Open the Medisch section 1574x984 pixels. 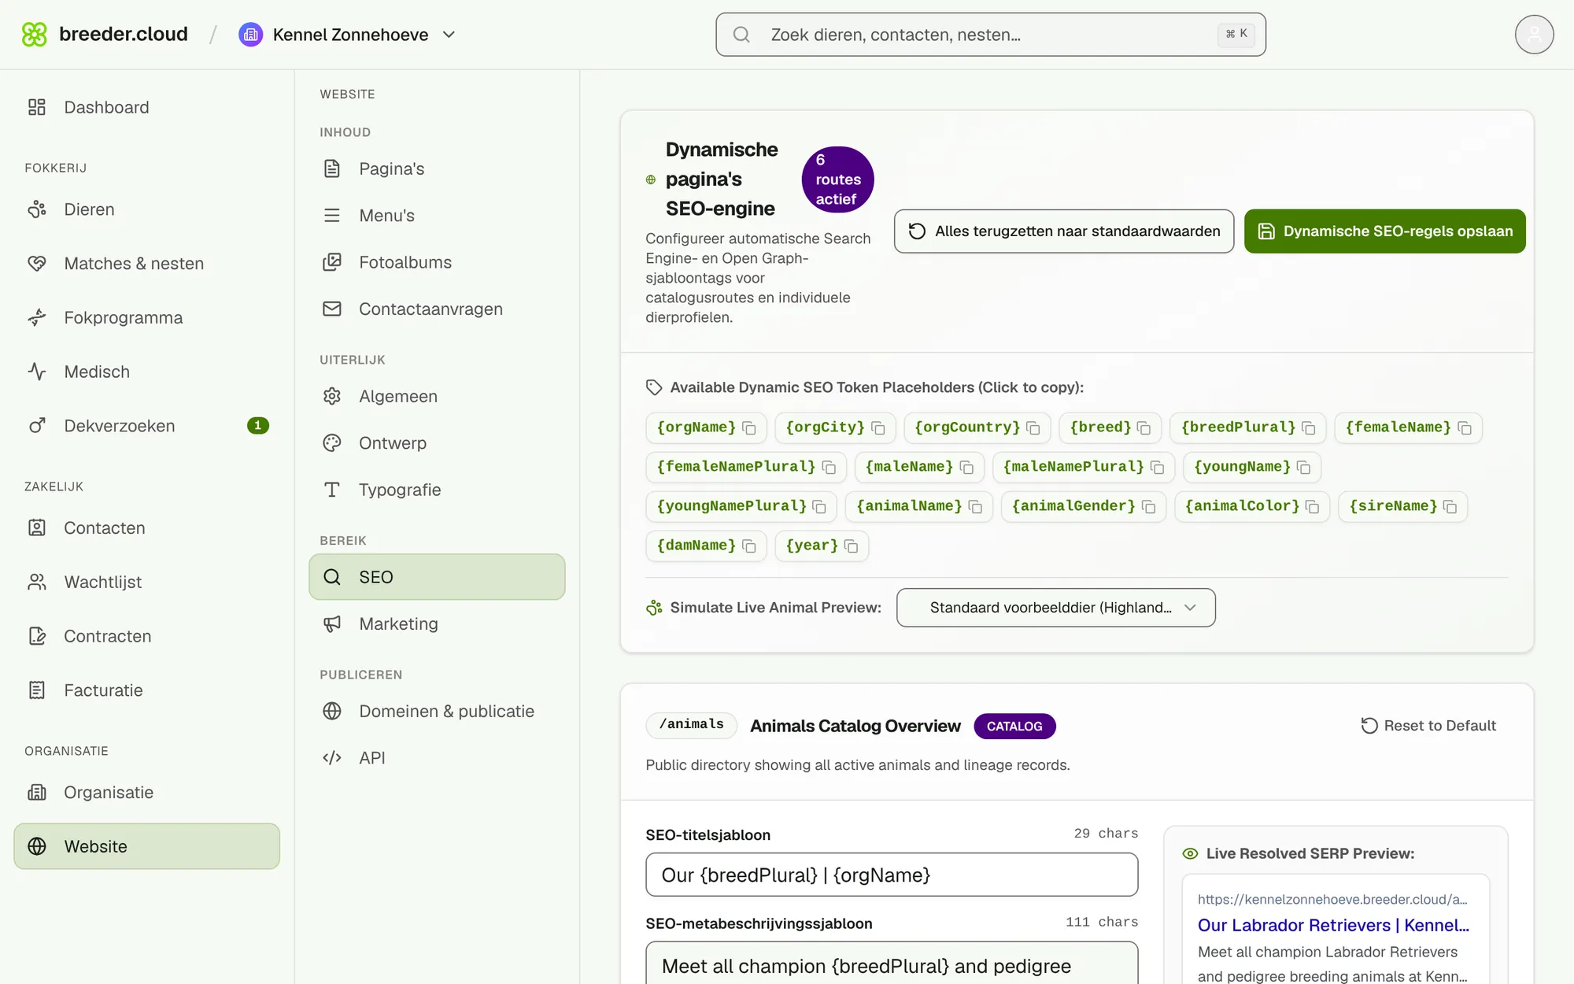tap(146, 372)
